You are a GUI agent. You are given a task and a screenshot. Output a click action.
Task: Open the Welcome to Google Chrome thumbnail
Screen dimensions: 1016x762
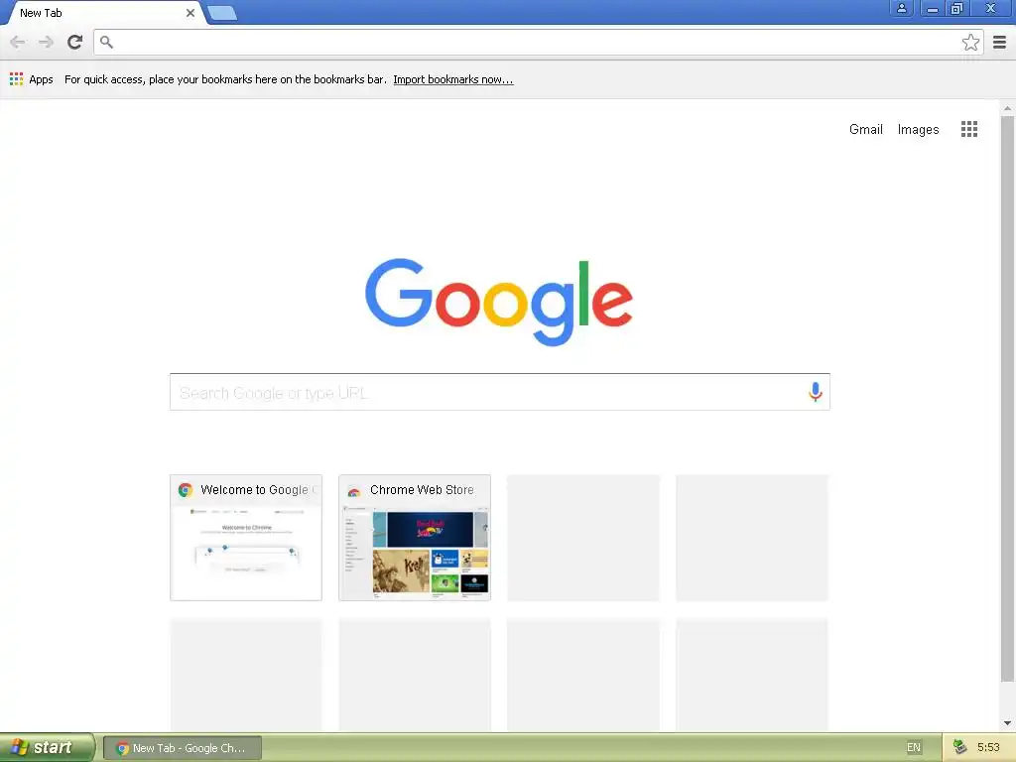[246, 537]
